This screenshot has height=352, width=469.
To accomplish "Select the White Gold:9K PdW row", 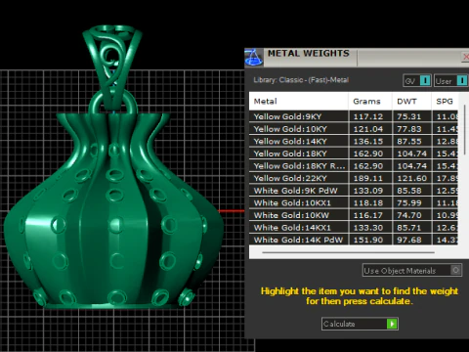I will coord(354,191).
